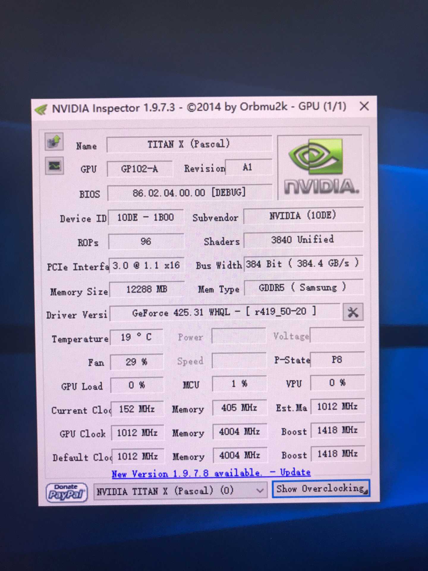
Task: Click the Mem Type label
Action: coord(218,289)
